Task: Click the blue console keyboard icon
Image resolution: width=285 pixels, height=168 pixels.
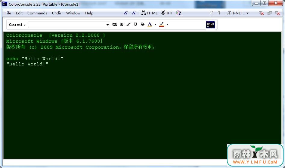Action: pos(210,25)
